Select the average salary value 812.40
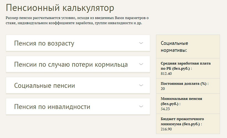Viewport: 227px width, 138px height. point(166,74)
